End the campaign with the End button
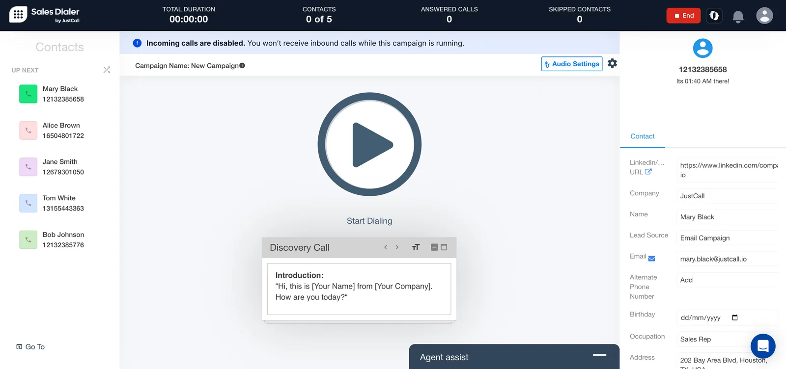This screenshot has width=786, height=369. 683,16
